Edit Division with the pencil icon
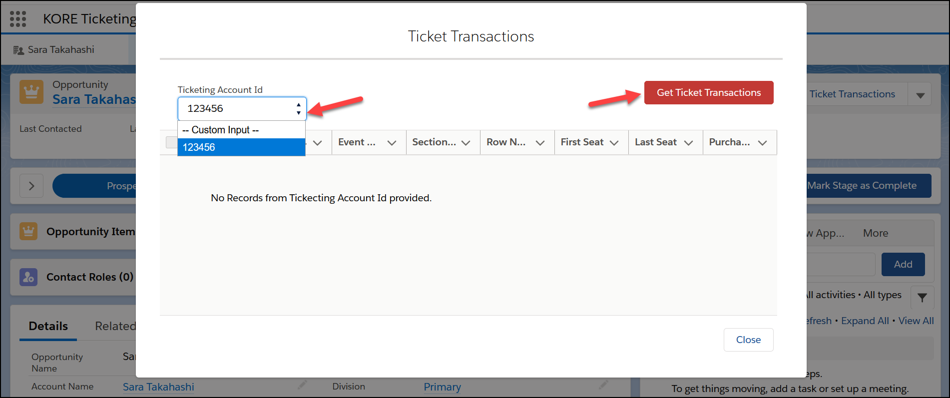 point(604,385)
